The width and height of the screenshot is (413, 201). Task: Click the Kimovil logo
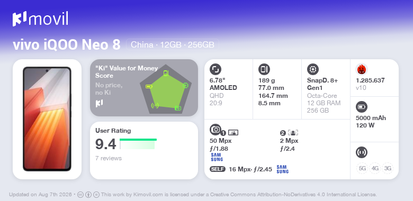pyautogui.click(x=40, y=19)
